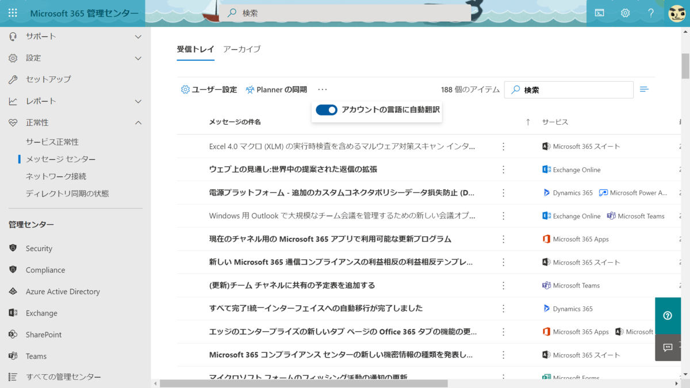Open the Exchange admin center icon

[13, 313]
